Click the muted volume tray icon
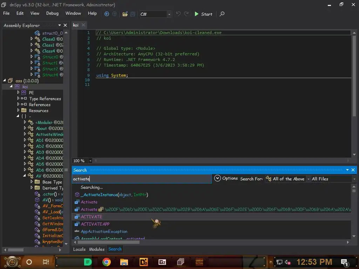Image resolution: width=359 pixels, height=269 pixels. (287, 262)
